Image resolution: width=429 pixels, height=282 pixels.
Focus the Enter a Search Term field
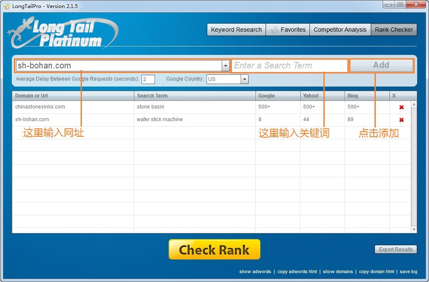point(290,65)
